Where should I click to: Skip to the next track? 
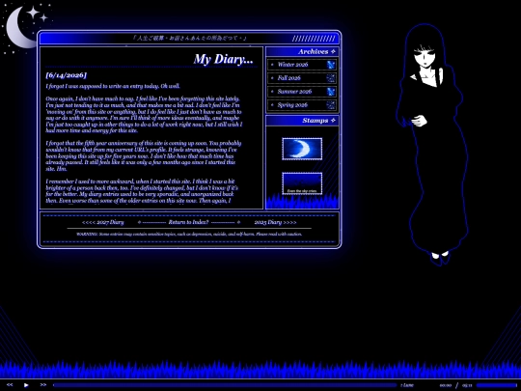tap(43, 385)
